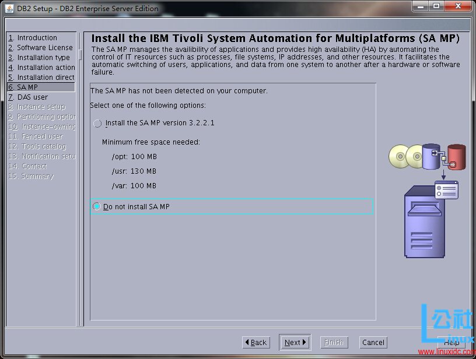476x359 pixels.
Task: Open the www.linuxidc.com link
Action: tap(447, 351)
